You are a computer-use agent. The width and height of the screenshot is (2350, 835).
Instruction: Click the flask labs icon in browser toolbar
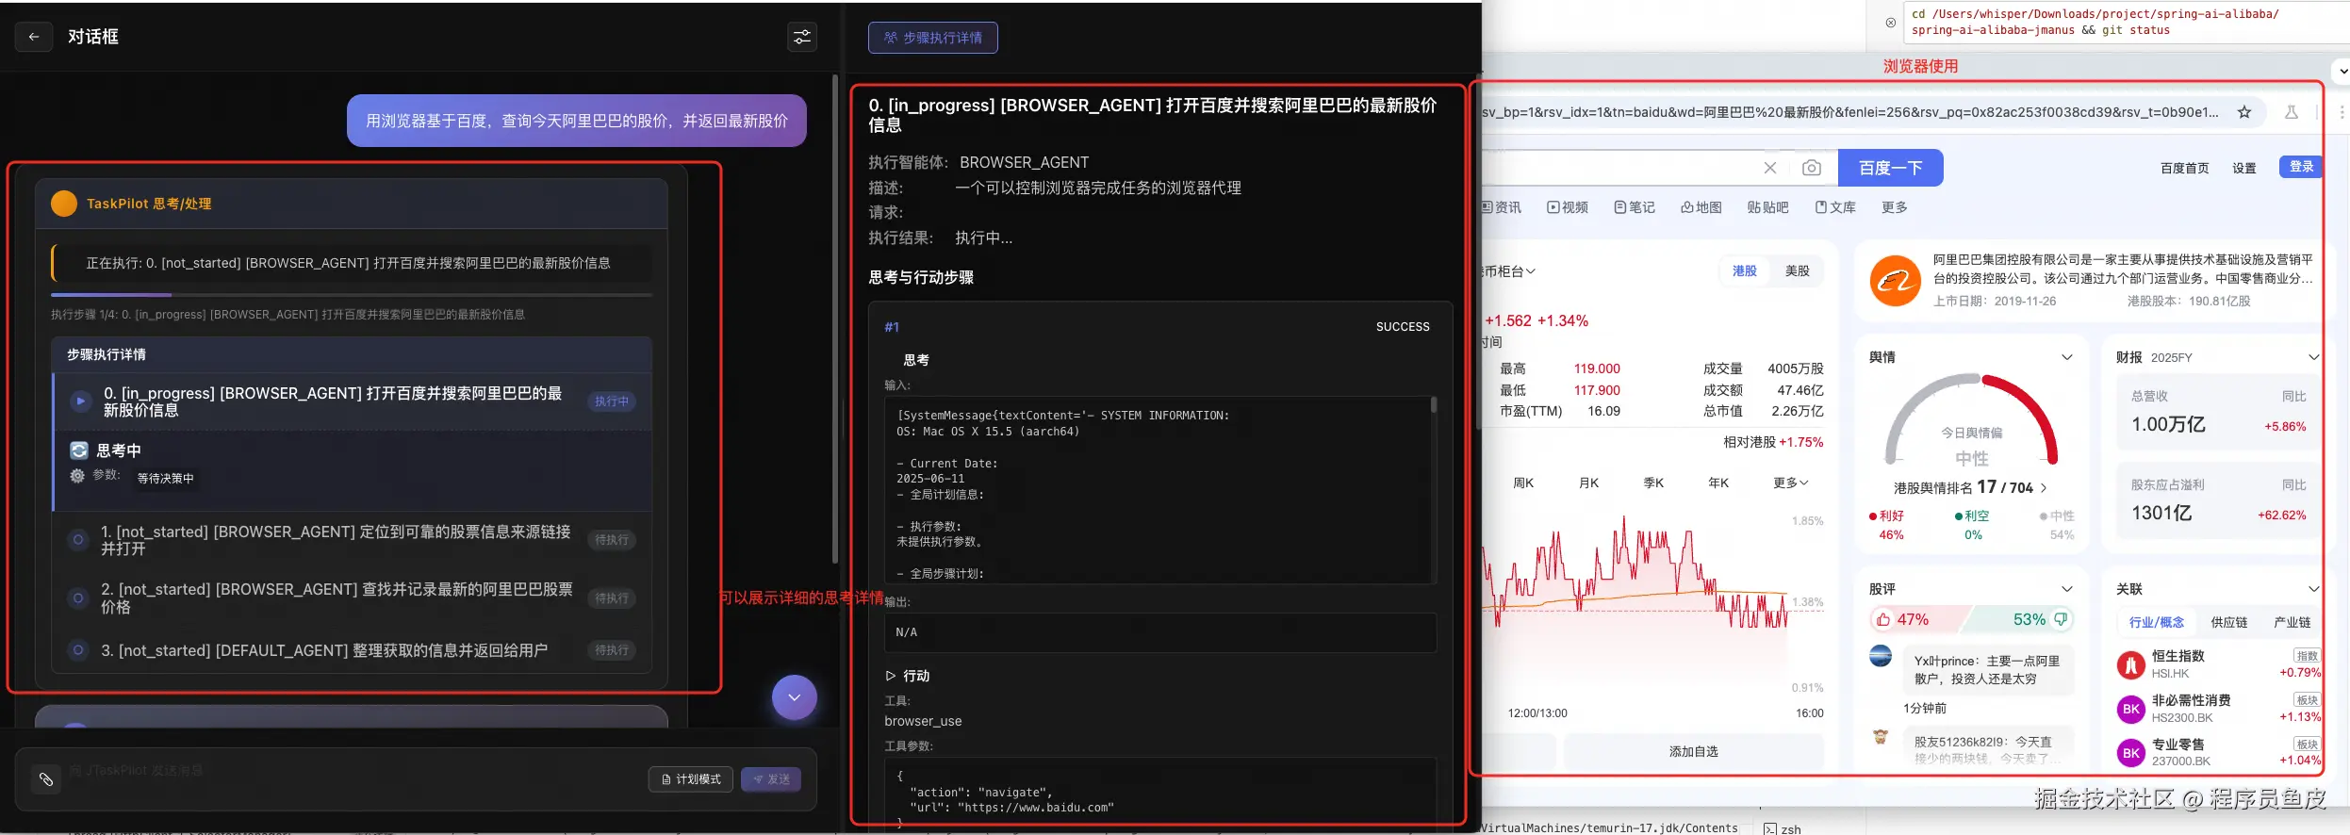2292,112
